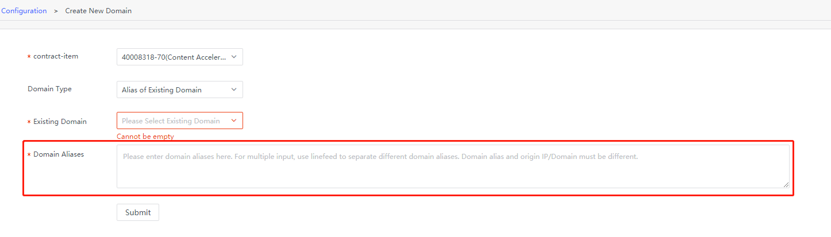Screen dimensions: 831x237
Task: Open the Domain Type combo box
Action: coord(174,90)
